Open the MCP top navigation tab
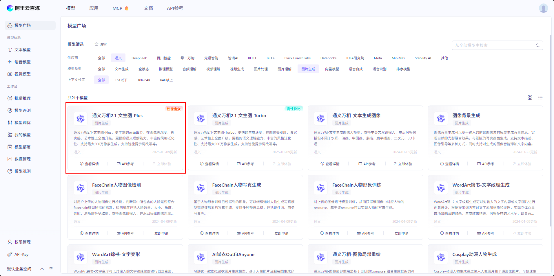554x276 pixels. click(x=120, y=8)
